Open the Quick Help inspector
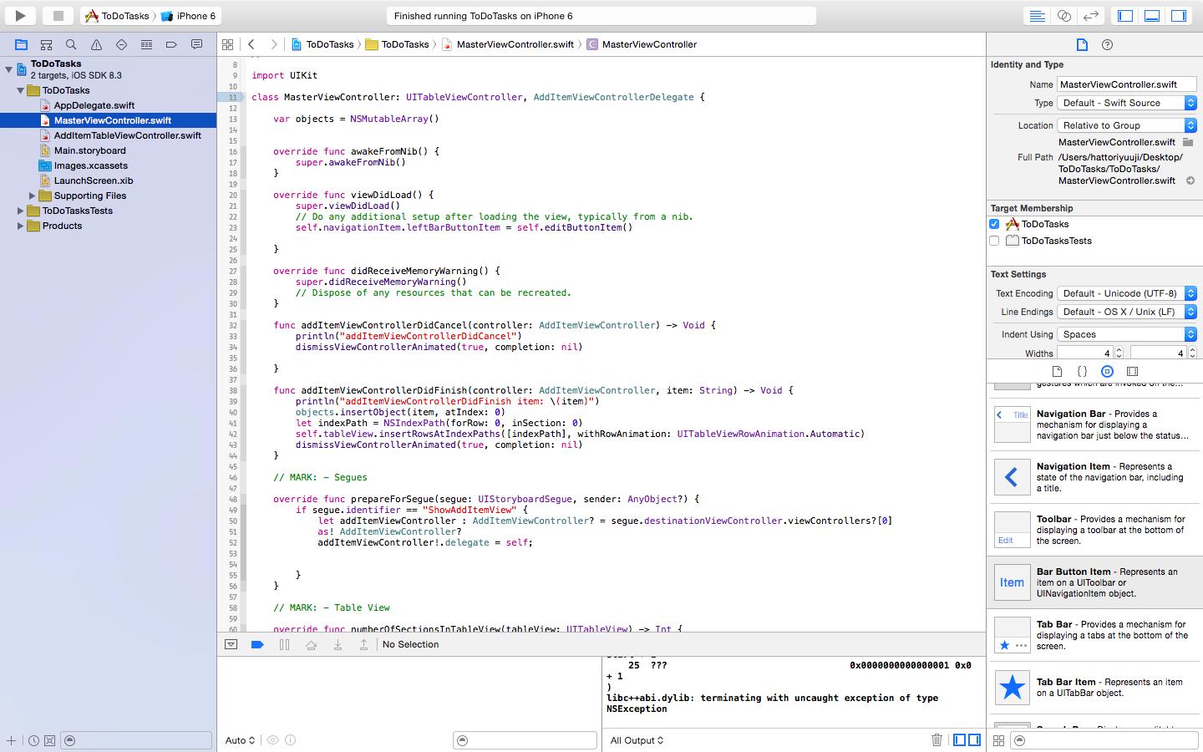Image resolution: width=1203 pixels, height=752 pixels. point(1107,44)
